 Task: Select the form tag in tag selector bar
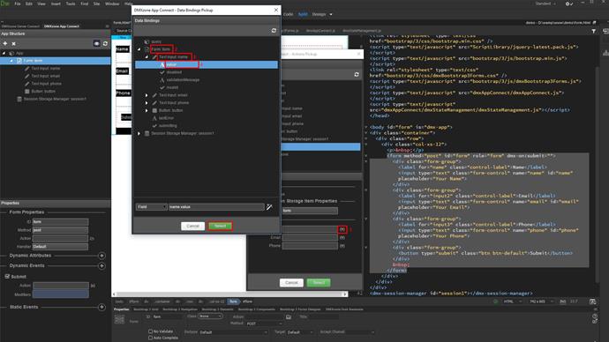[x=233, y=301]
